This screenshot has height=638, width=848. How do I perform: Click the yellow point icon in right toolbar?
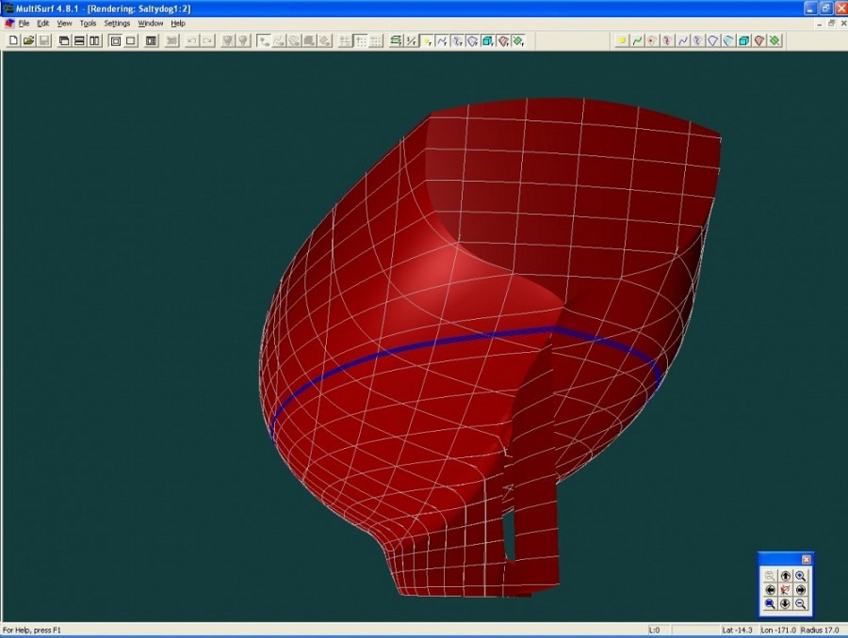click(622, 40)
